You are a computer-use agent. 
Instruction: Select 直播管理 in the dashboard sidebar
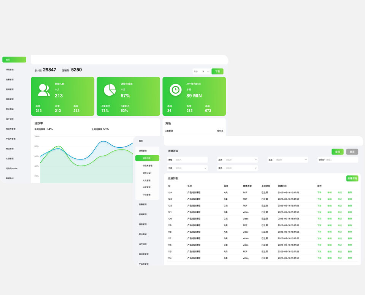10,90
